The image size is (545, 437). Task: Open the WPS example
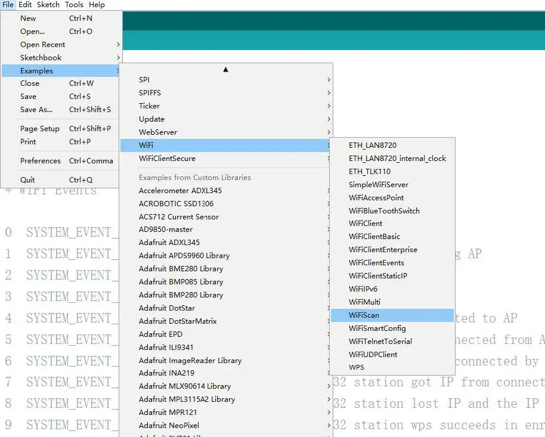[x=356, y=368]
